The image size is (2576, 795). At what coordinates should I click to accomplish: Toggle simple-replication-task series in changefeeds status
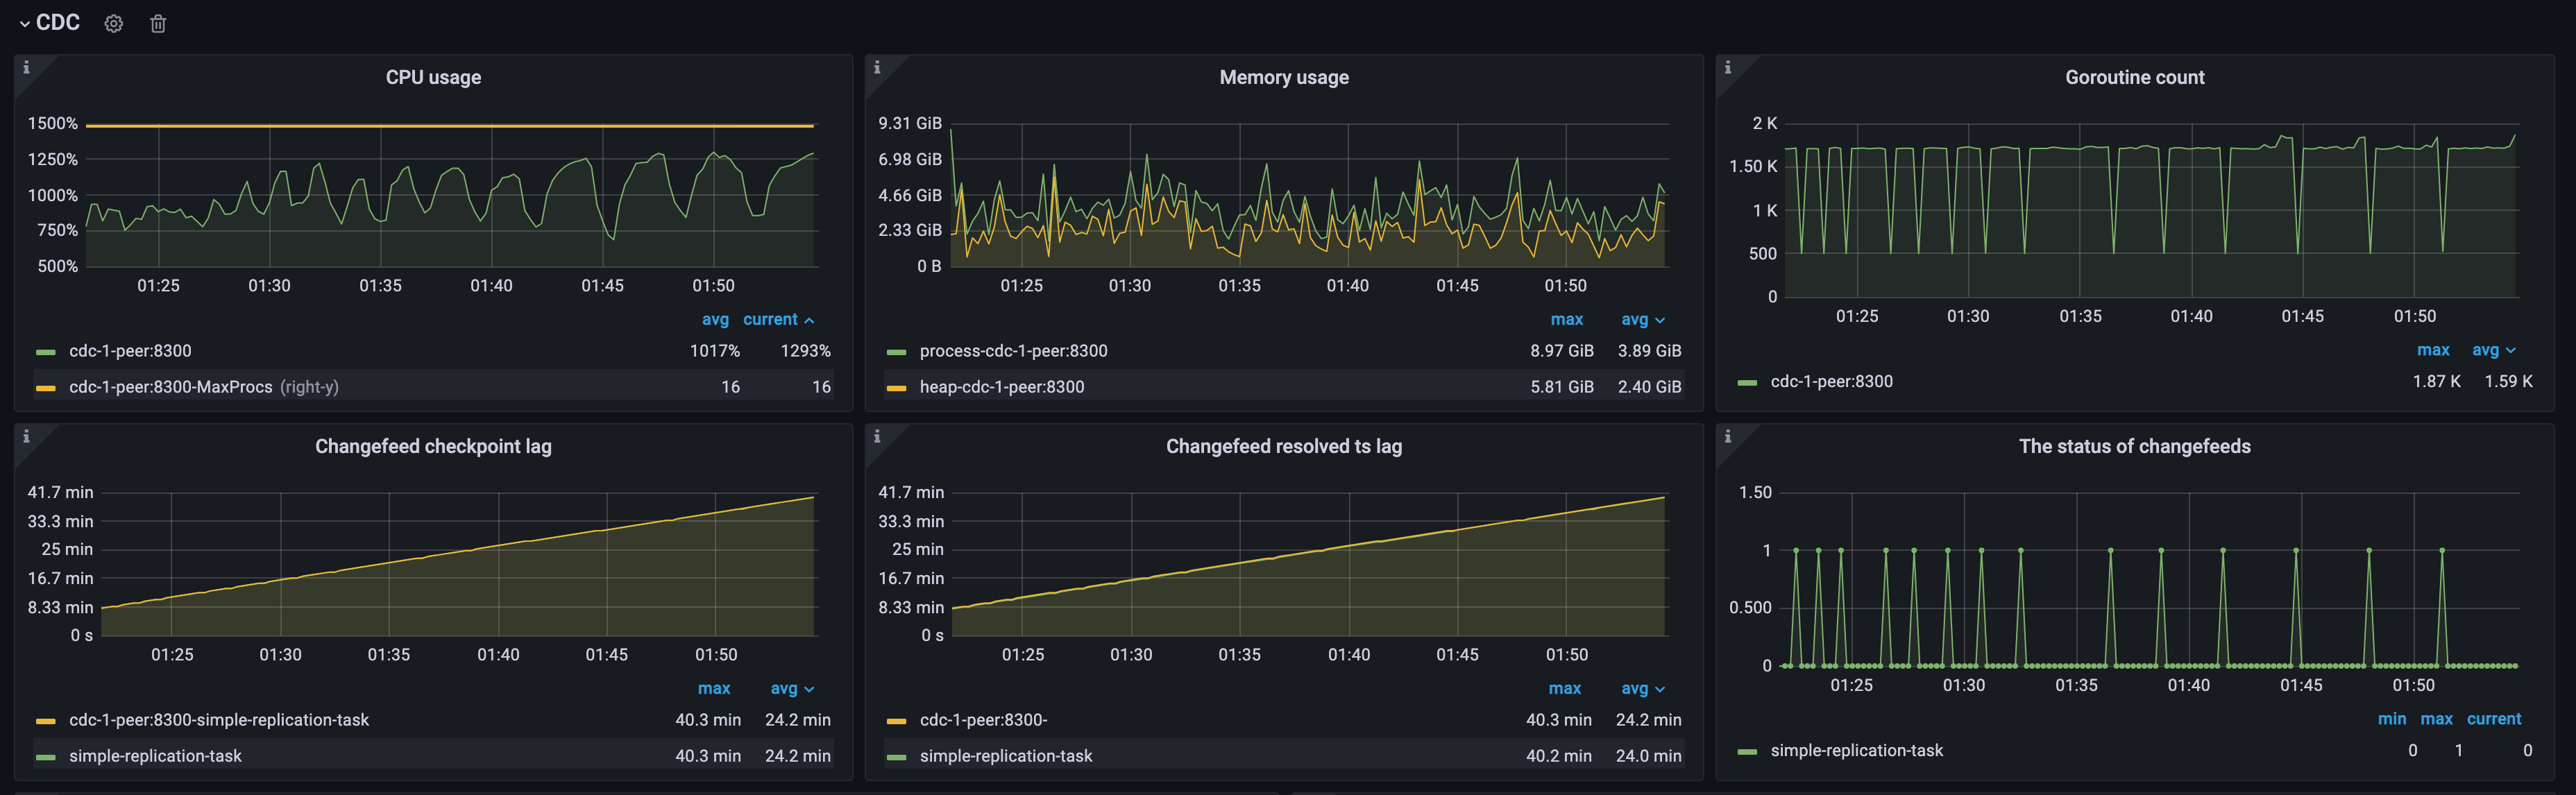click(x=1857, y=750)
